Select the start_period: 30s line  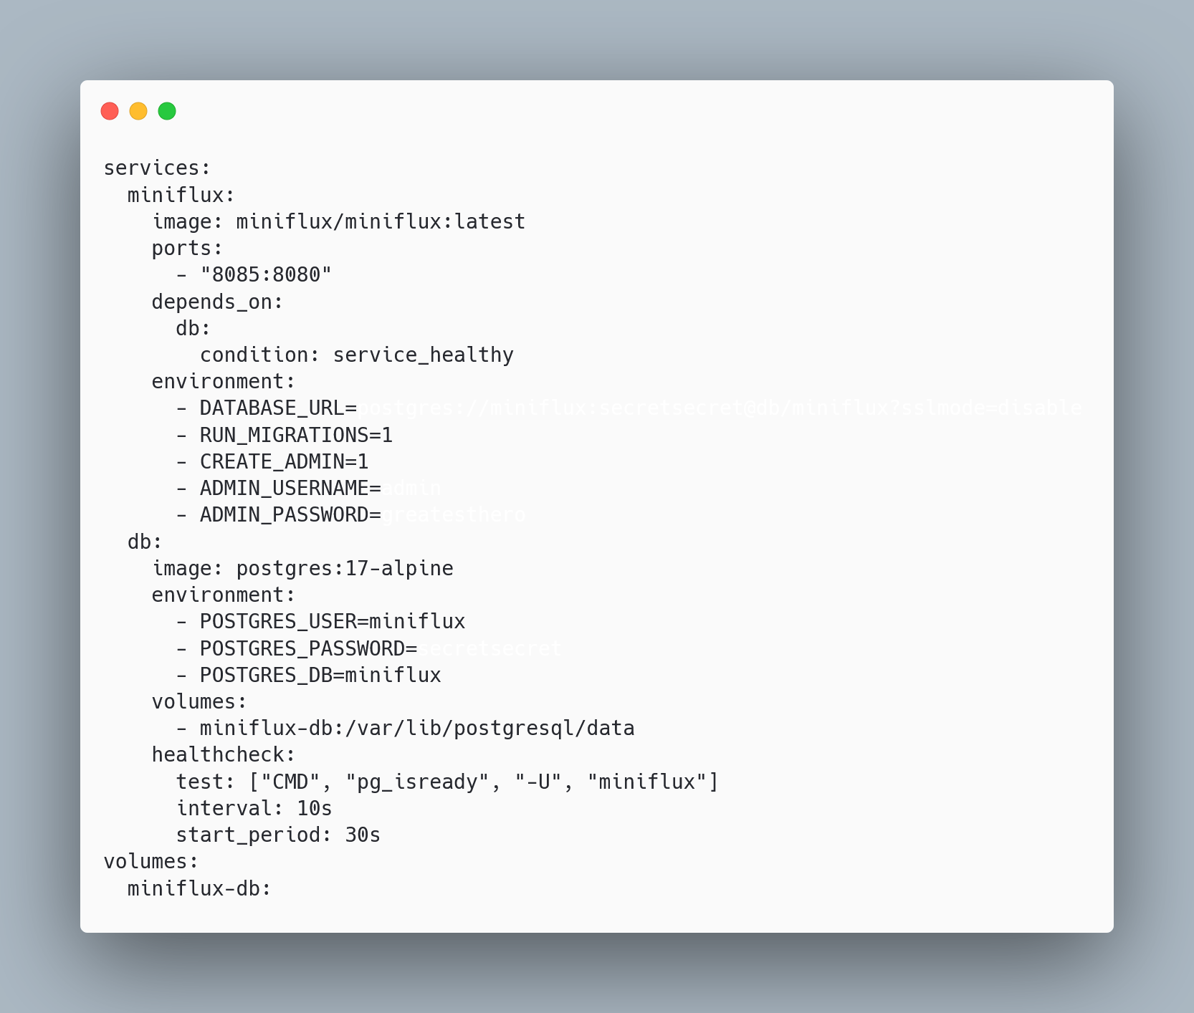click(278, 835)
